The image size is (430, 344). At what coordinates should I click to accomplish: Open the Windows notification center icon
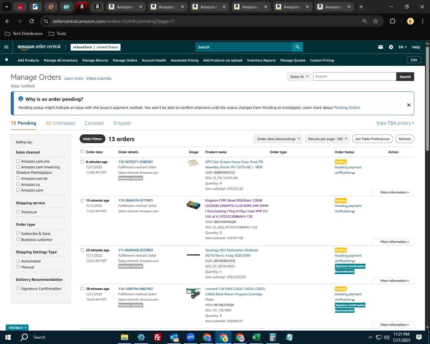click(419, 337)
